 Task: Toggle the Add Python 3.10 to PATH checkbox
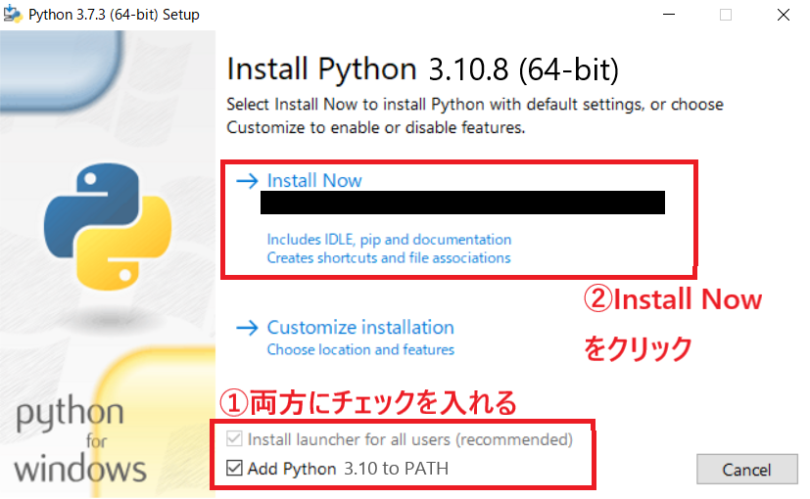pos(234,469)
